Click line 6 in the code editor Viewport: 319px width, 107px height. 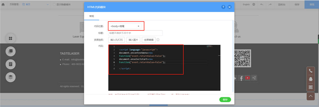142,62
